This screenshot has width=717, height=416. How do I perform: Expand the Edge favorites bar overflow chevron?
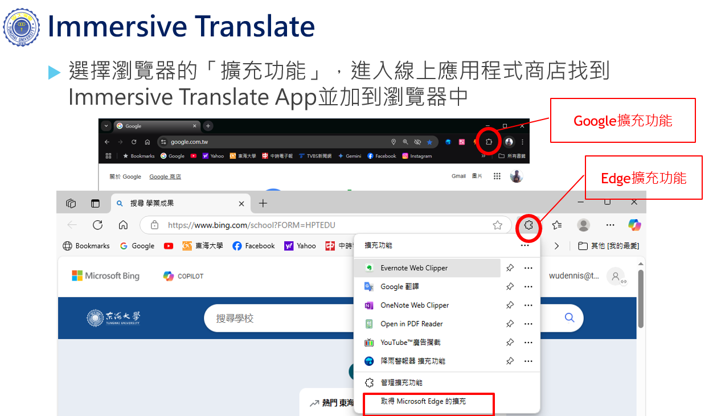tap(556, 246)
